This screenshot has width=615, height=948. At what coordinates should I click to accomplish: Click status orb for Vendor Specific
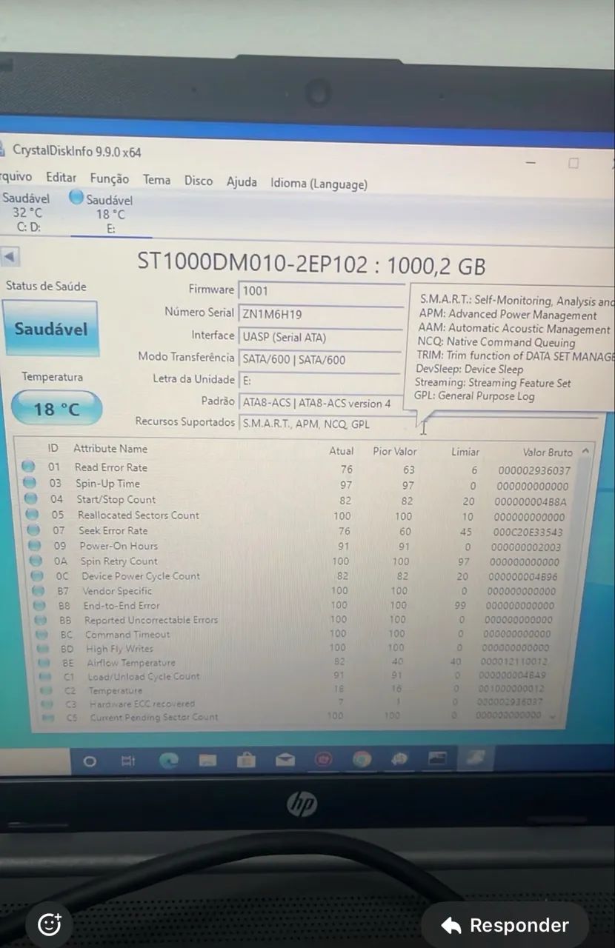coord(39,590)
